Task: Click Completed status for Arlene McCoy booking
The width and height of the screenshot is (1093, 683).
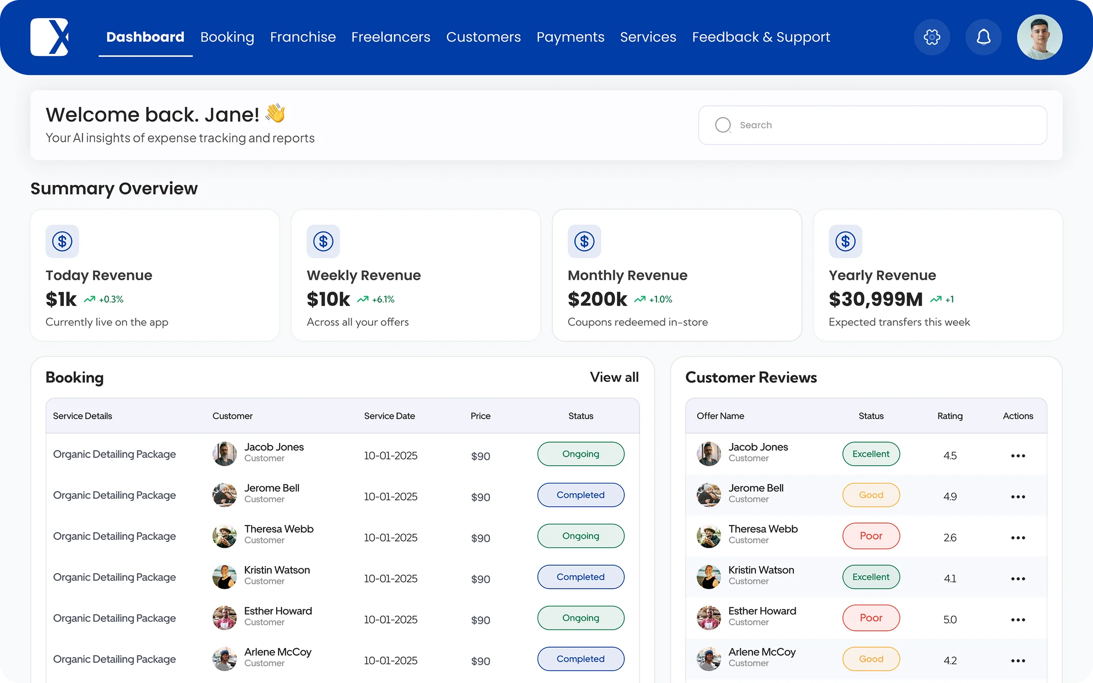Action: (x=581, y=659)
